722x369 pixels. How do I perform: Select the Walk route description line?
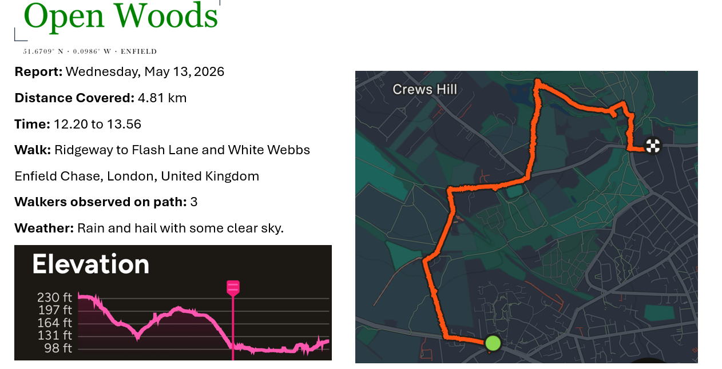162,150
